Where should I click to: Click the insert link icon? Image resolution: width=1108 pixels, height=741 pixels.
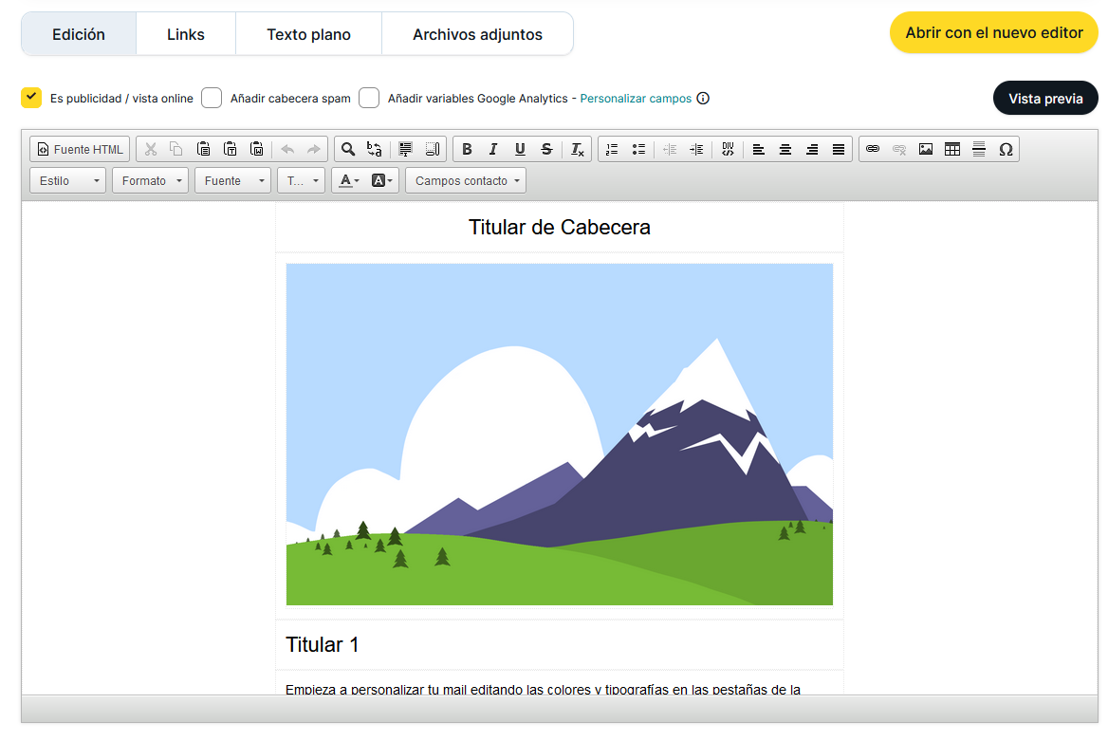coord(873,149)
